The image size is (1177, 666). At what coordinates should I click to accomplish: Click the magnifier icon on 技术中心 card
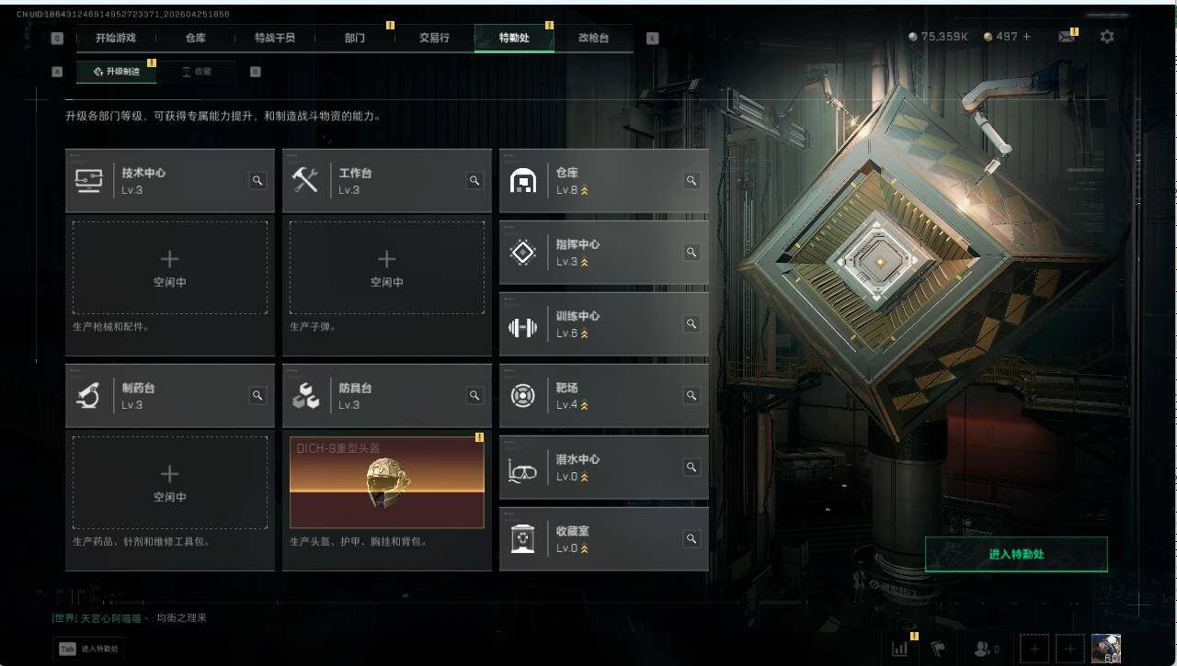[x=257, y=181]
